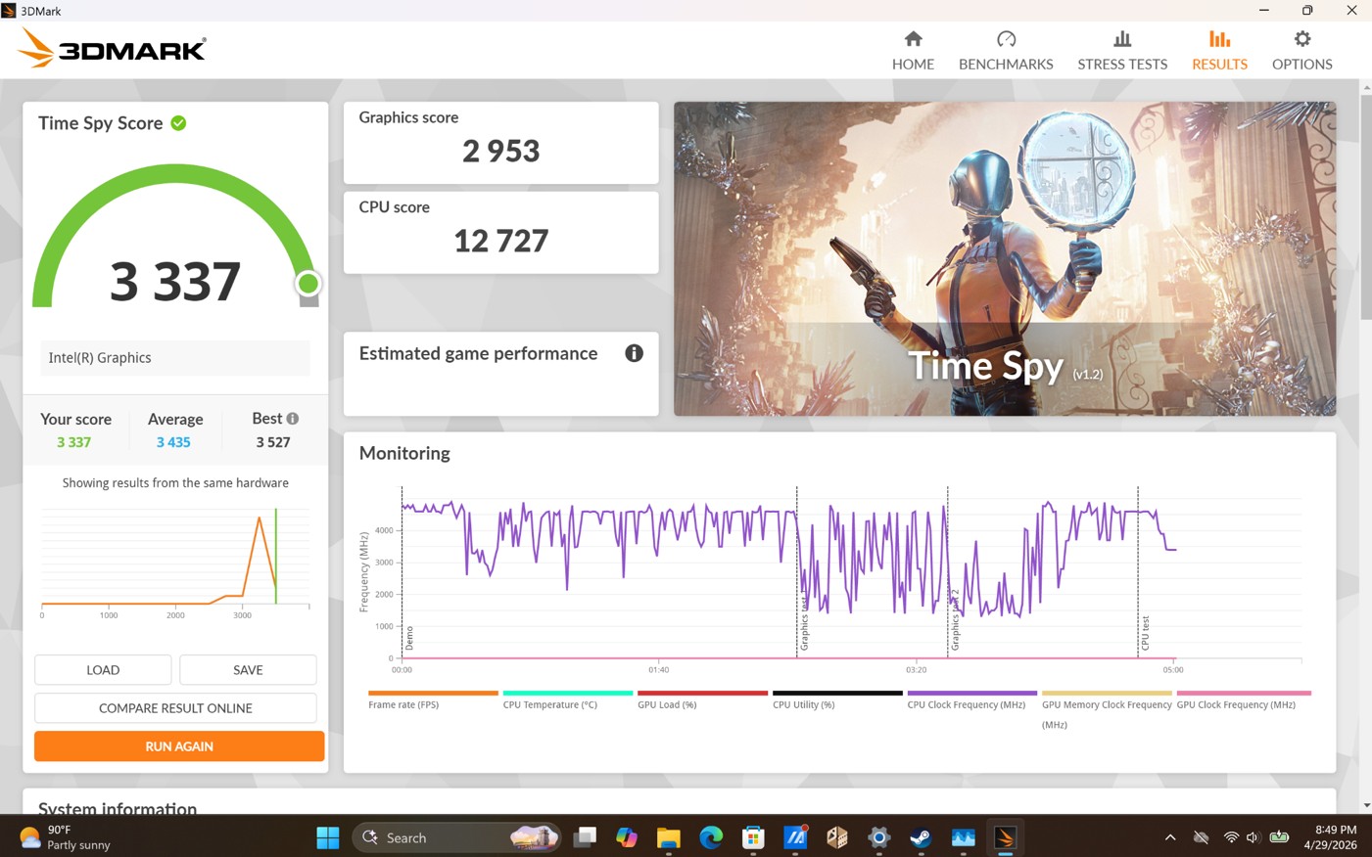Image resolution: width=1372 pixels, height=857 pixels.
Task: Open the Steam taskbar icon
Action: 921,837
